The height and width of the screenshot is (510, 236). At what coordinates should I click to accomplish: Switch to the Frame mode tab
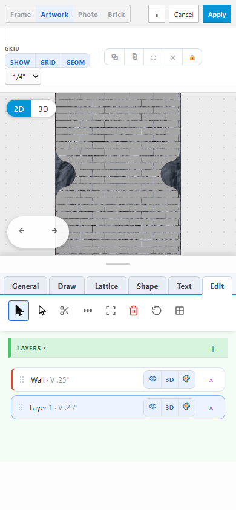[21, 15]
